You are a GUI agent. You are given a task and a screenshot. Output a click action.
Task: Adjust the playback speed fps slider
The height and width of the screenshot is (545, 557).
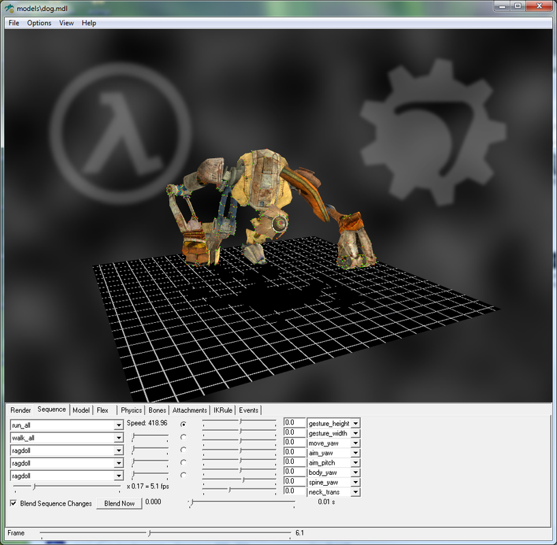tap(67, 487)
